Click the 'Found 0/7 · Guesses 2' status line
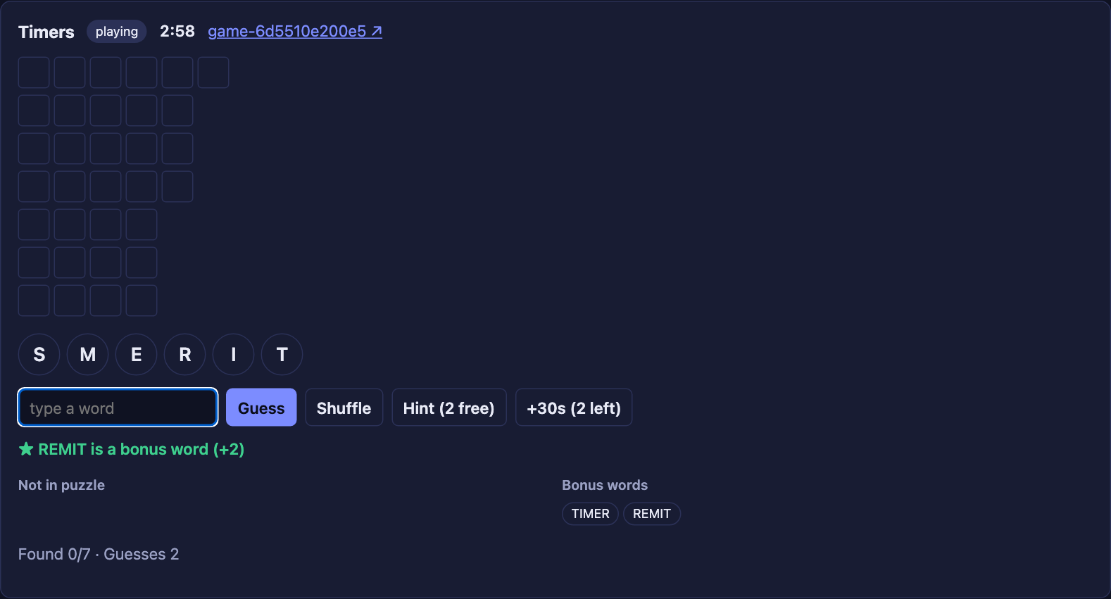The image size is (1111, 599). 99,555
